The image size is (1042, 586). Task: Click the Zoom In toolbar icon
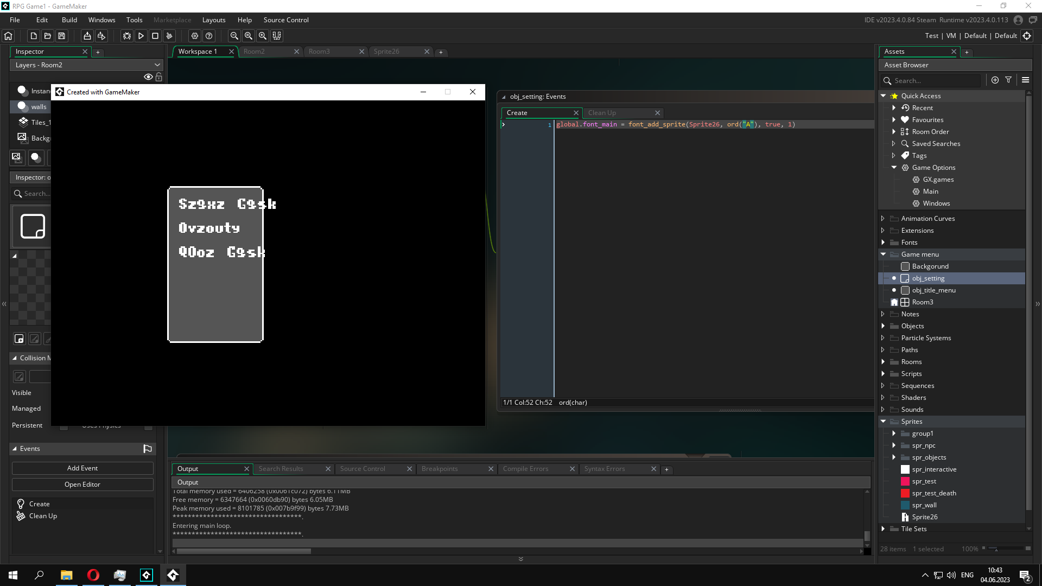pos(263,36)
